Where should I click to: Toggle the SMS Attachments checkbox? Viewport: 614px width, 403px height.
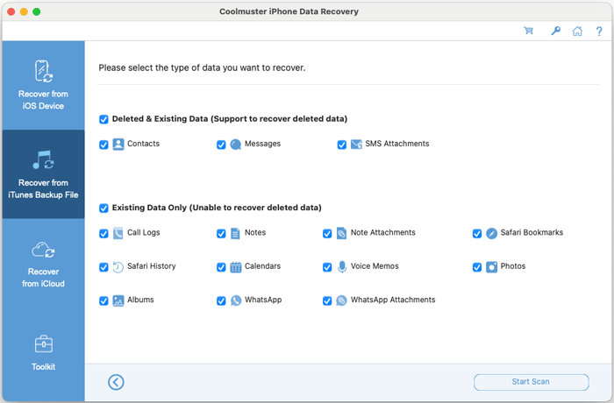(x=342, y=145)
